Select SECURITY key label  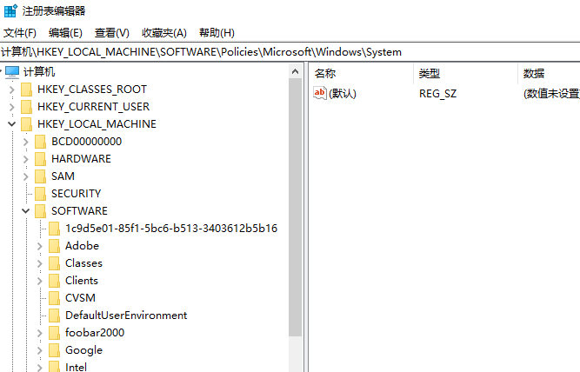point(77,194)
